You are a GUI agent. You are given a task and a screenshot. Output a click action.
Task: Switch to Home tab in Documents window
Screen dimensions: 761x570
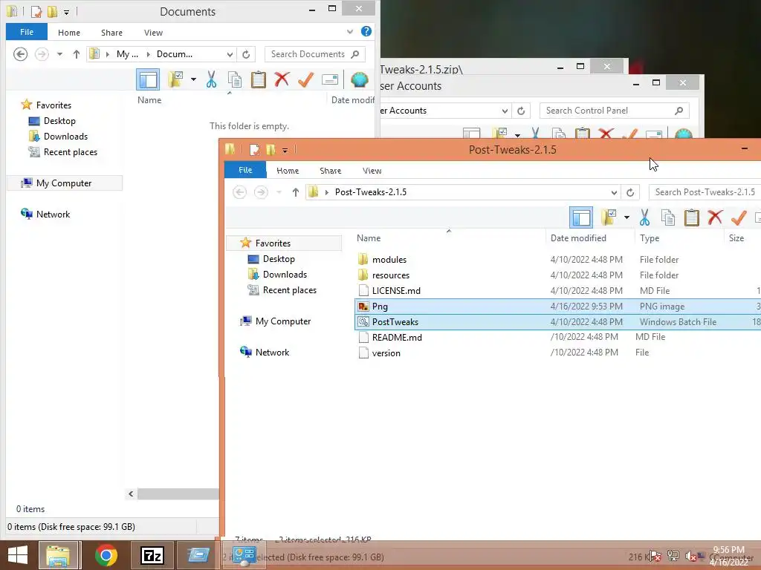click(x=69, y=33)
